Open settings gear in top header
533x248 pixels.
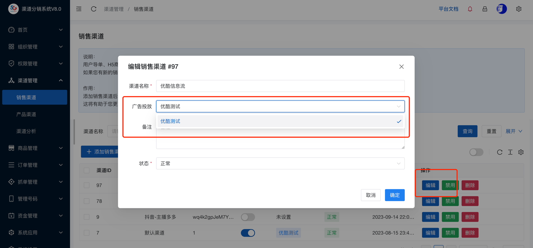(x=519, y=9)
